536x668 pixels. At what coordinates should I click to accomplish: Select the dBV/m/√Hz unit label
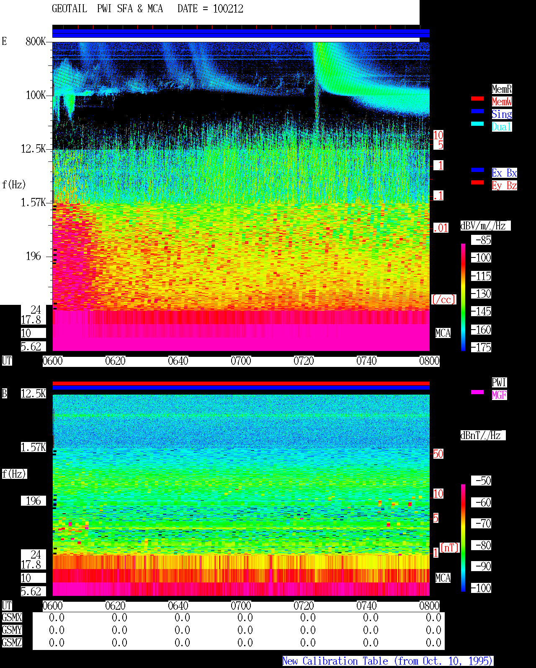coord(485,226)
